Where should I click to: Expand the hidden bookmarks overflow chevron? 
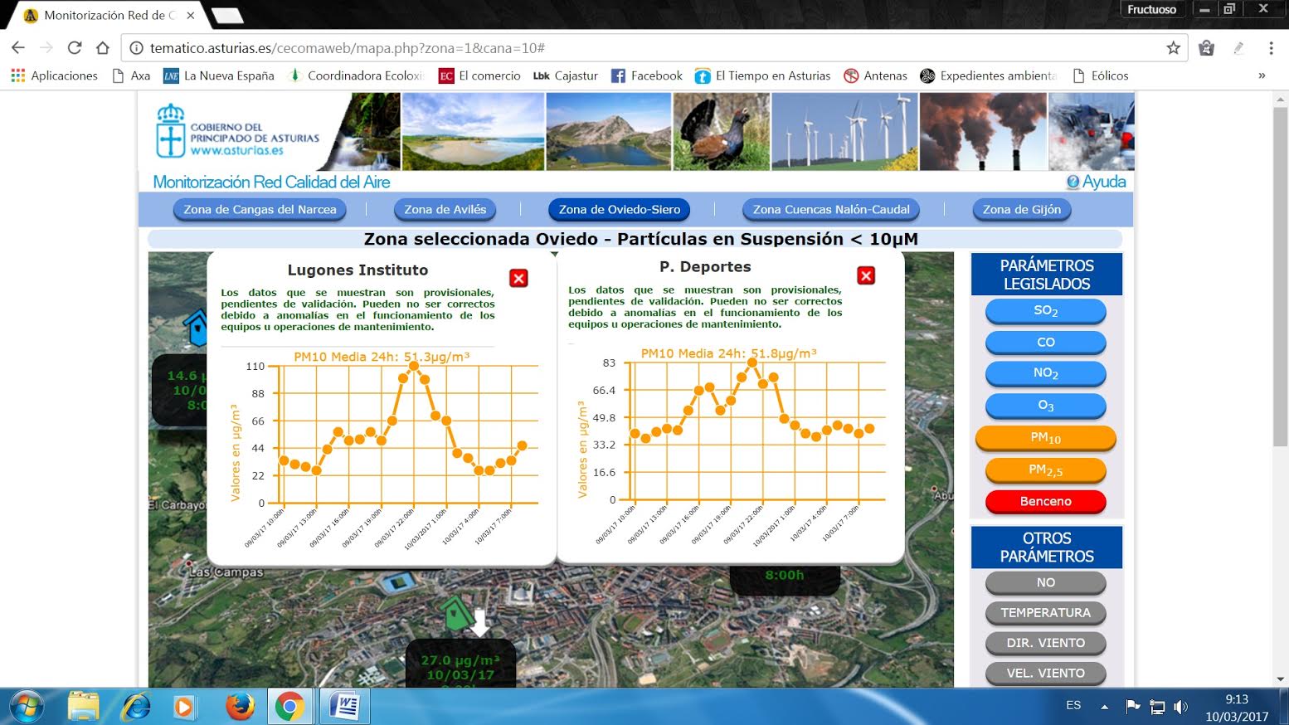tap(1262, 75)
